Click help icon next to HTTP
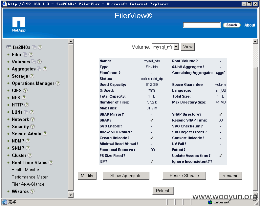Image resolution: width=260 pixels, height=206 pixels. [27, 105]
